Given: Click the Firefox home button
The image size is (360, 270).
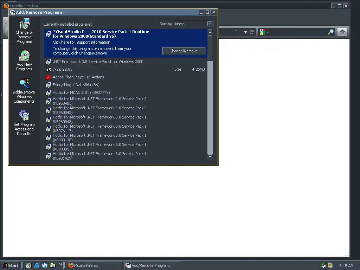Looking at the screenshot, I should [x=342, y=32].
